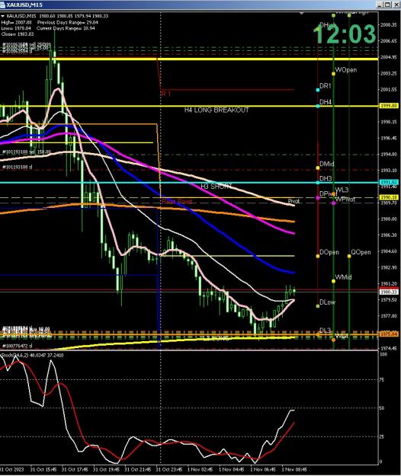Expand the one-click trading arrow beside XAUUSD,M15
Viewport: 401px width, 476px height.
coord(2,16)
